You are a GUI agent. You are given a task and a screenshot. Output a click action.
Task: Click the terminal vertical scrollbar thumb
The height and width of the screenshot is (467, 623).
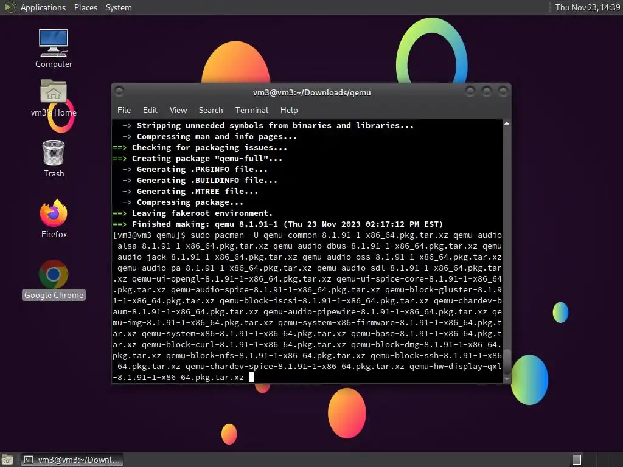click(507, 362)
